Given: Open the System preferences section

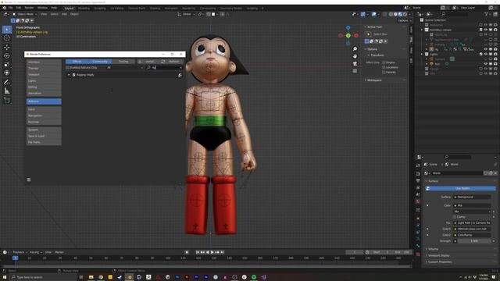Looking at the screenshot, I should [44, 130].
